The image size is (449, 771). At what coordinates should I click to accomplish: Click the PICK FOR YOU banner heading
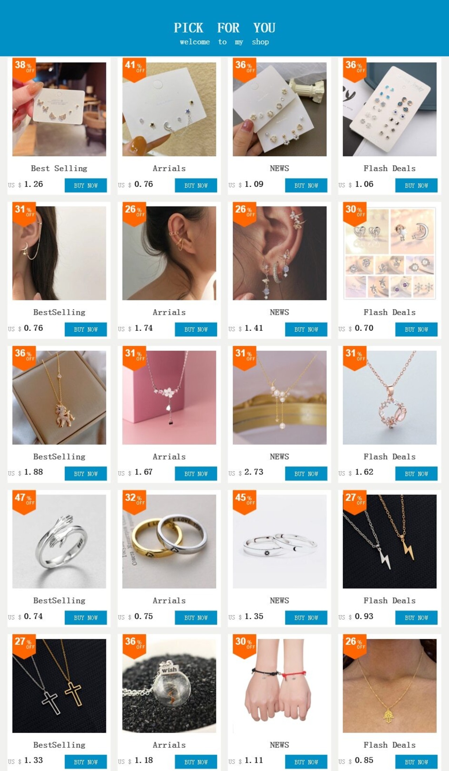224,28
